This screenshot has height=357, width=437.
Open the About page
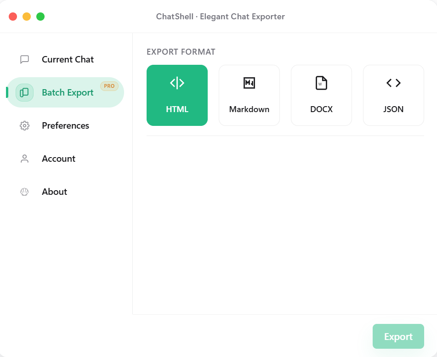[54, 192]
